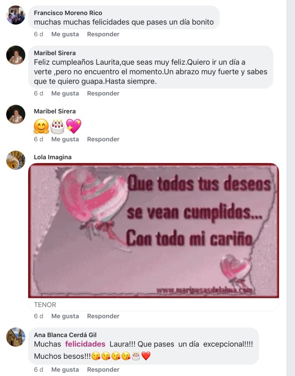Open the pink balloon birthday GIF

pyautogui.click(x=154, y=231)
